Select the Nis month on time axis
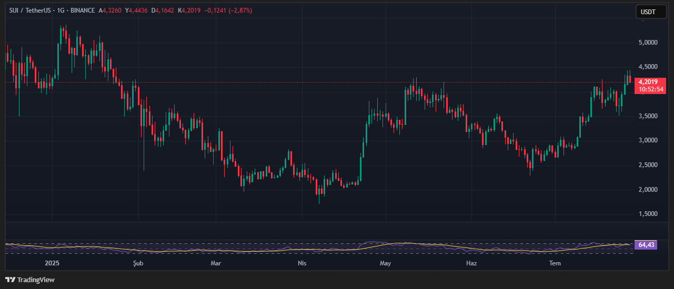The image size is (674, 289). point(302,263)
